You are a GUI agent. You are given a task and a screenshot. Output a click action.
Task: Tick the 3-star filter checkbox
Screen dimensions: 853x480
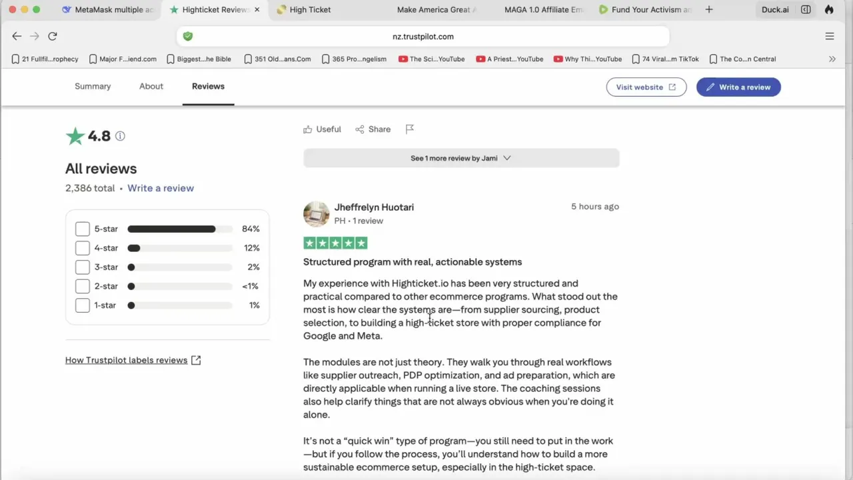point(83,267)
